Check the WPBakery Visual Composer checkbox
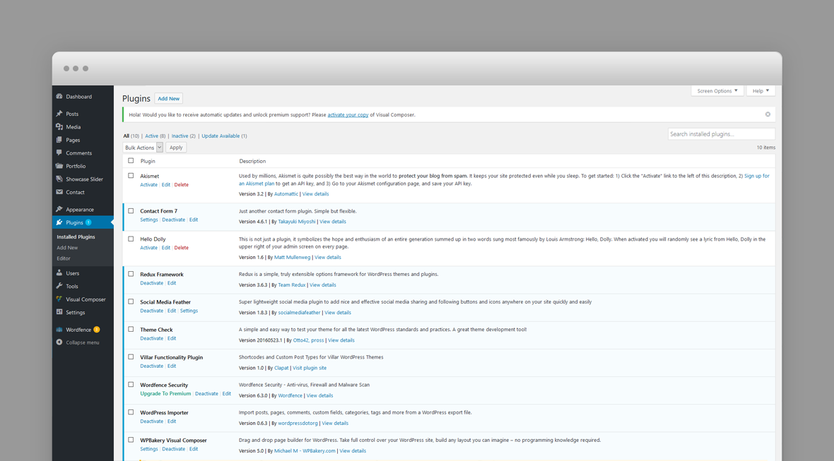 click(131, 440)
